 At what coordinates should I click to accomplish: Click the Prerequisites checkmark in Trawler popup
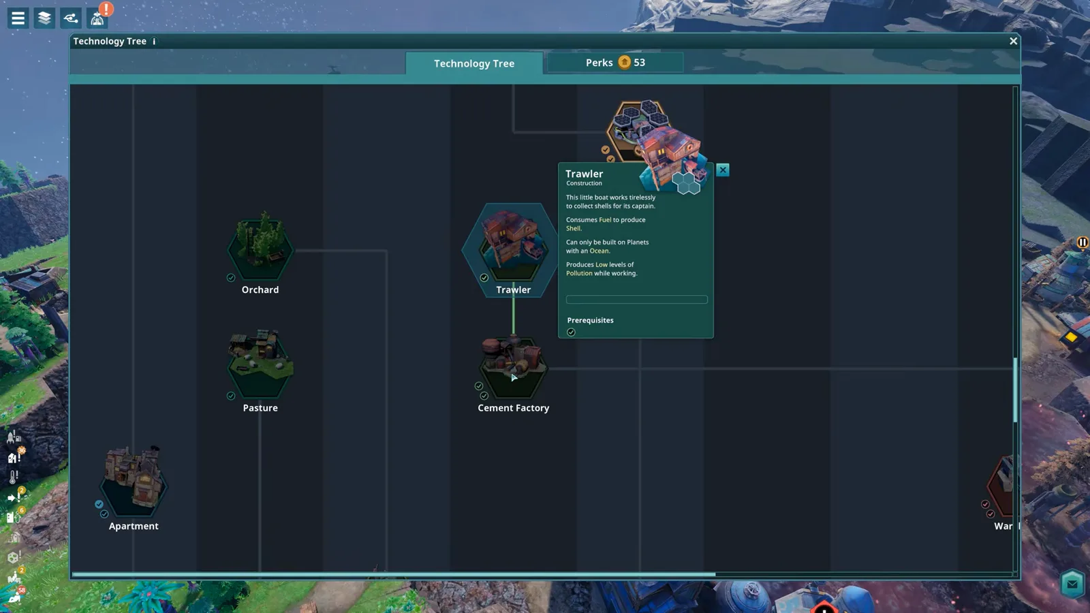571,332
